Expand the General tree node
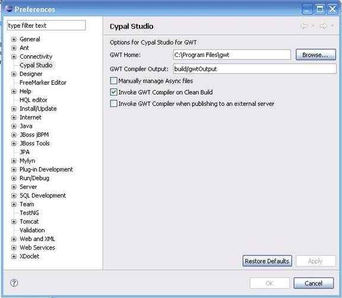 pos(14,39)
